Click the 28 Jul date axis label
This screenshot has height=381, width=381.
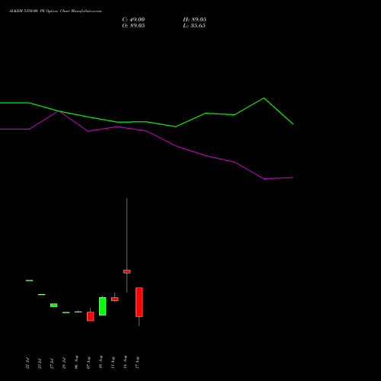(x=64, y=363)
